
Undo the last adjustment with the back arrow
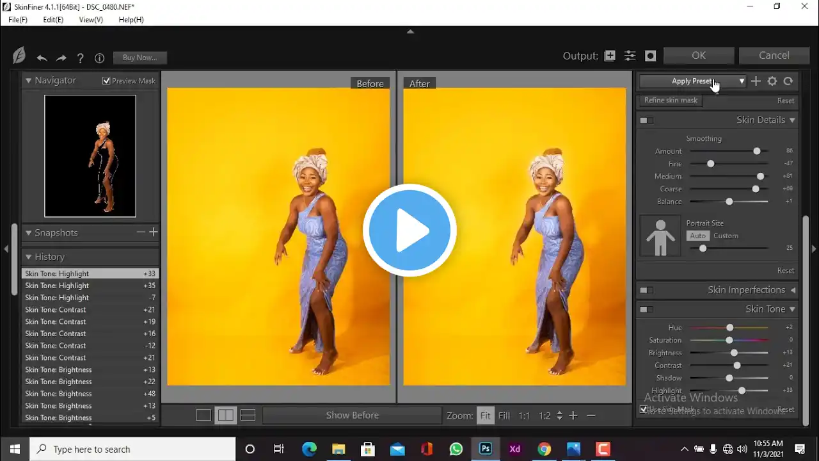click(42, 58)
